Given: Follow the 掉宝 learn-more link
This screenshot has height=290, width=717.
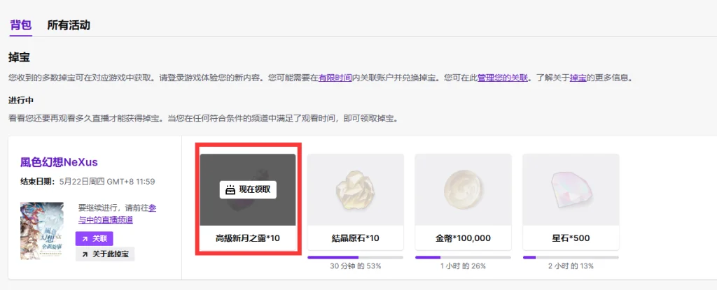Looking at the screenshot, I should 578,78.
